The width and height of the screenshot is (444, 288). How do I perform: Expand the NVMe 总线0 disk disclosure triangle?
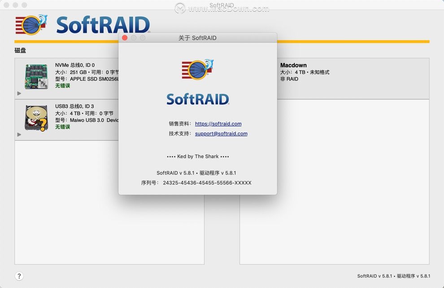19,93
